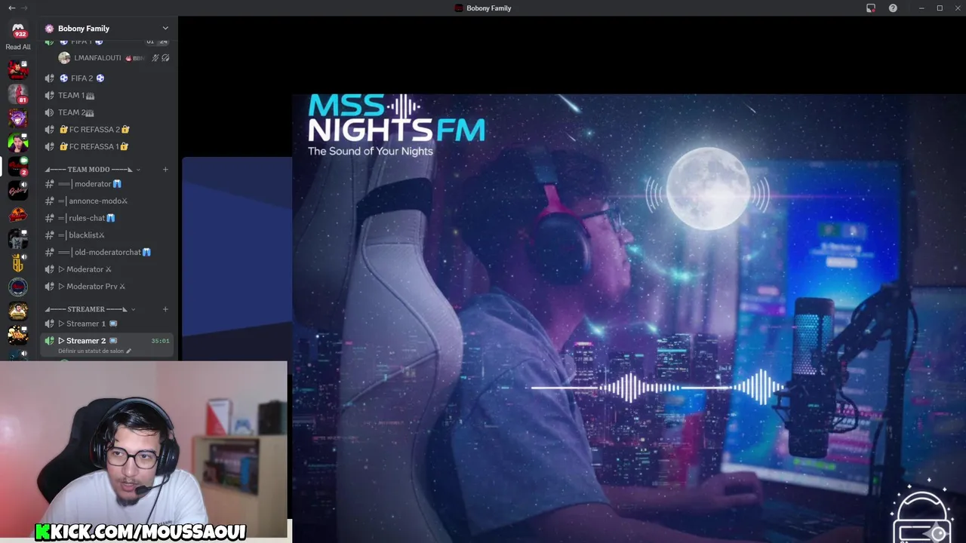Open Discord direct messages home icon
Screen dimensions: 966x543
pyautogui.click(x=18, y=30)
